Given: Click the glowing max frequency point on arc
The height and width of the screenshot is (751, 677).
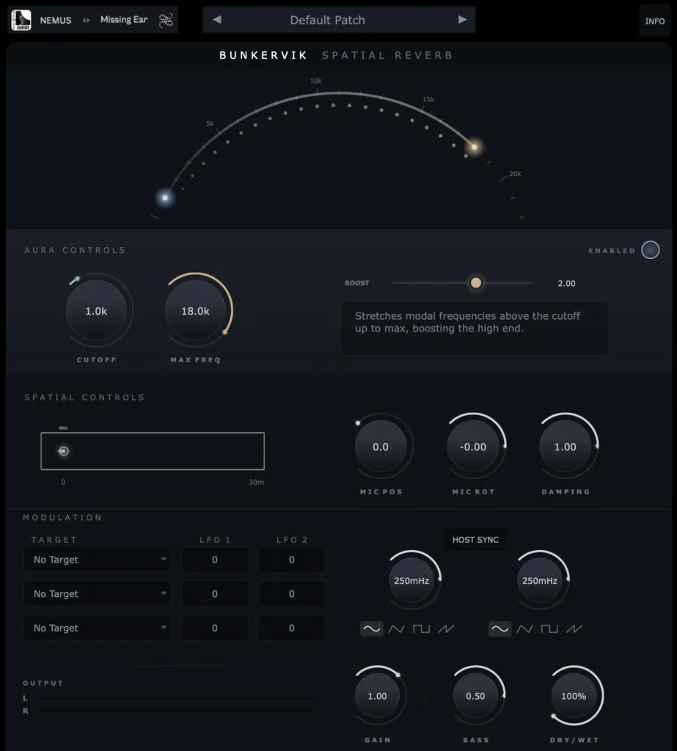Looking at the screenshot, I should 475,147.
